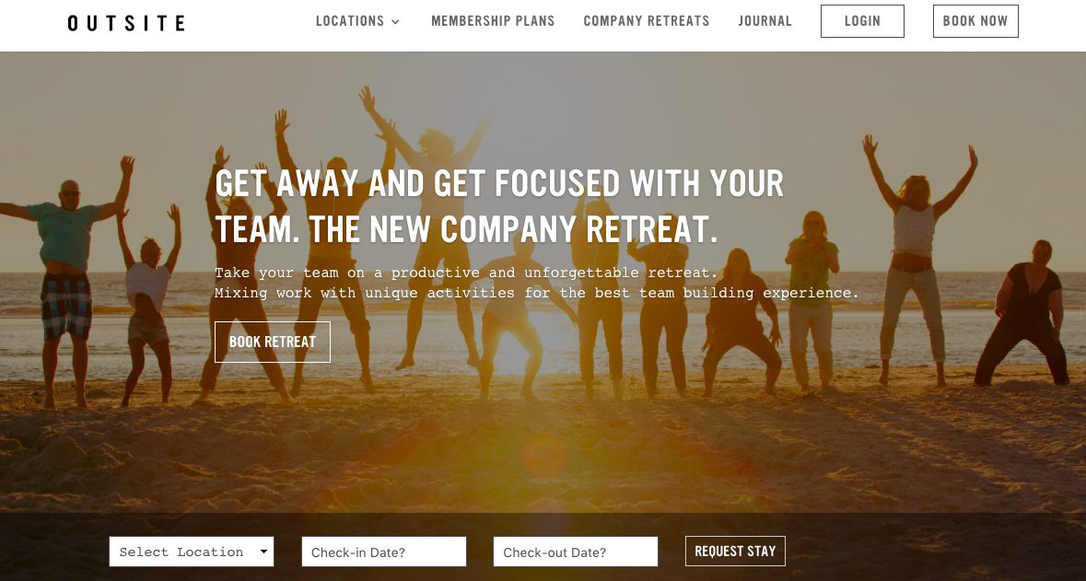Click the Request Stay button
Screen dimensions: 1086x581
735,551
